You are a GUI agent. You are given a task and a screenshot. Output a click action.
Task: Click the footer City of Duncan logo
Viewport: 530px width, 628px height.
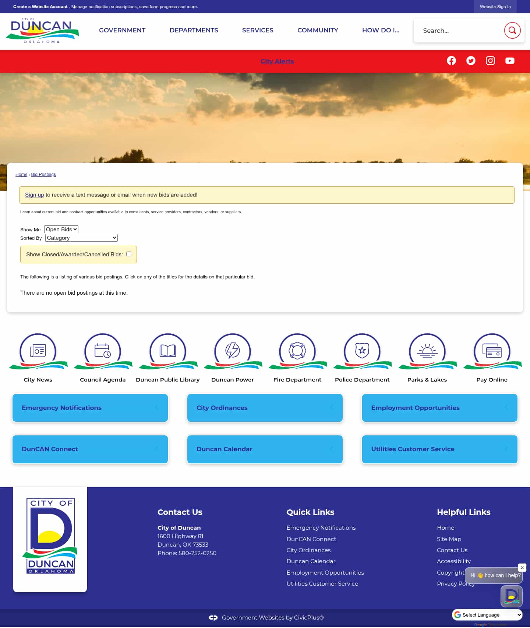click(50, 536)
